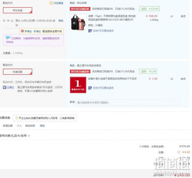Click the price ¥568.00

pos(152,16)
